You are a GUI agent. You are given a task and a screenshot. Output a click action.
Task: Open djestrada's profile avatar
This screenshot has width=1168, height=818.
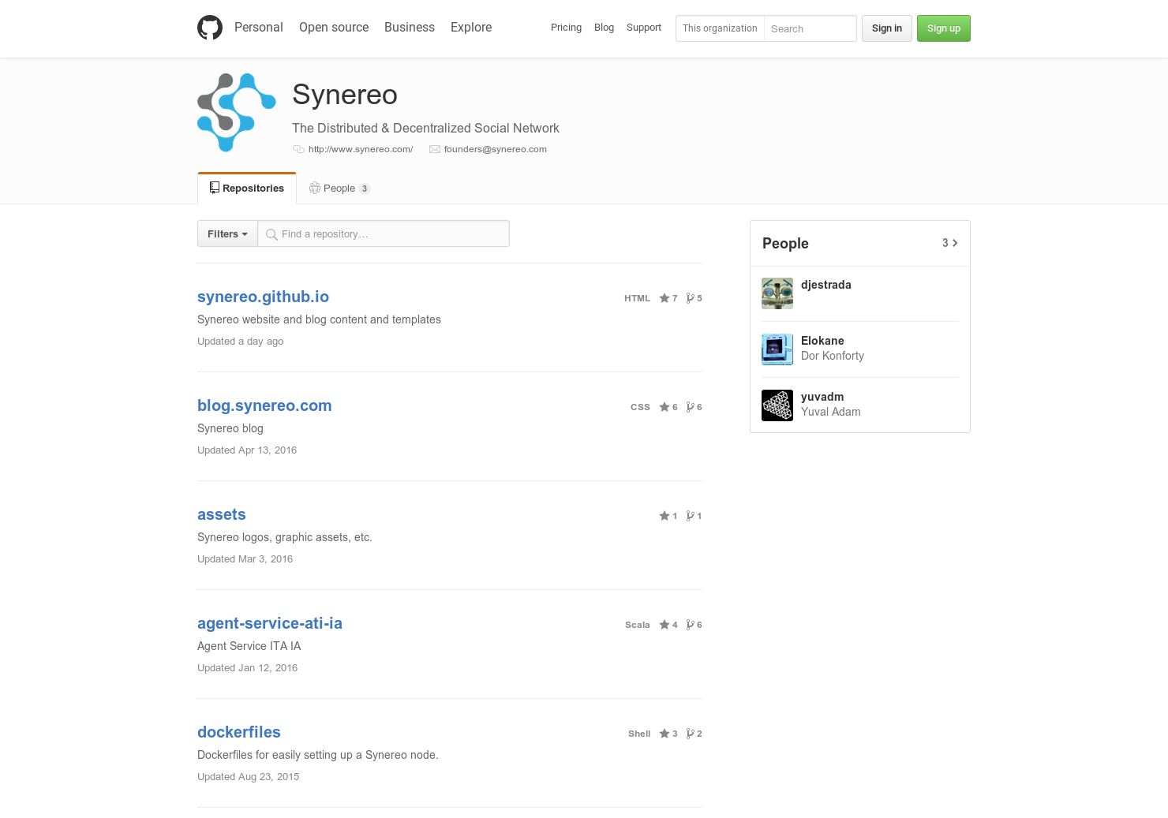pos(777,293)
